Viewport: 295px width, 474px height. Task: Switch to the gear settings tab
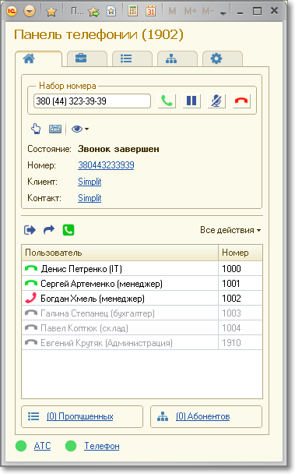(x=223, y=58)
